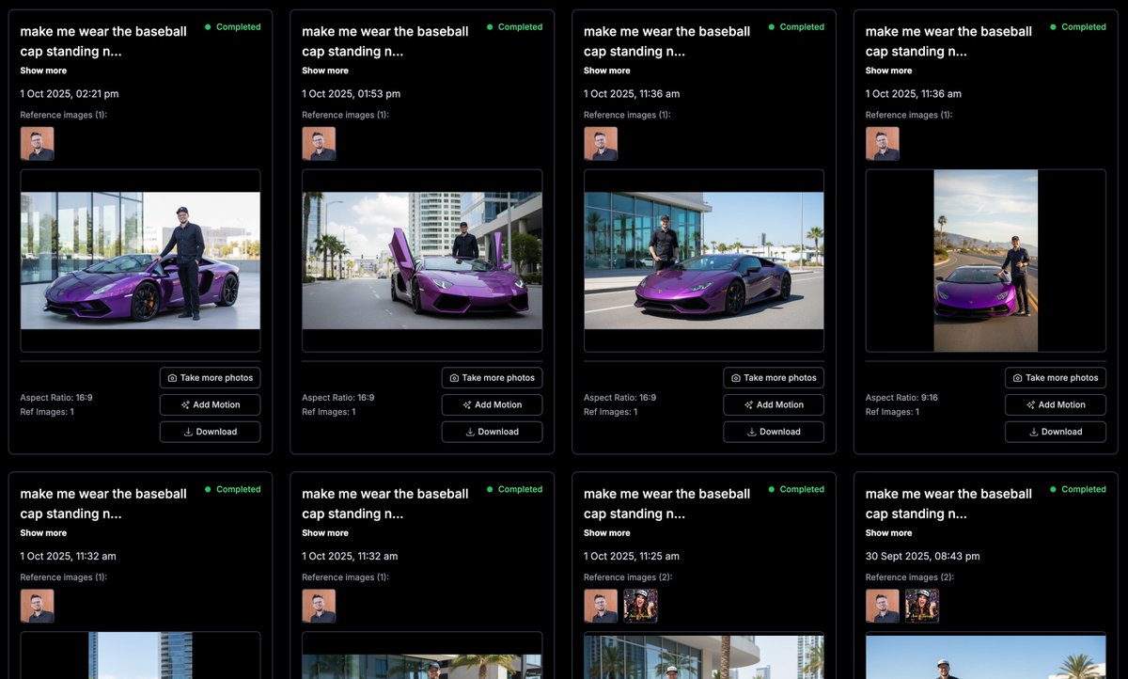Click the 'Aspect Ratio: 9:16' label
This screenshot has height=679, width=1128.
coord(901,398)
